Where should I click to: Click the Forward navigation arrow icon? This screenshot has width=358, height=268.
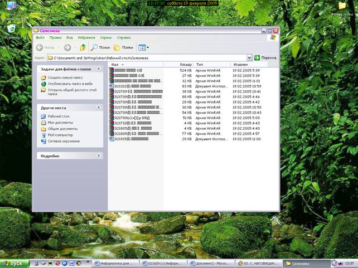pos(67,48)
